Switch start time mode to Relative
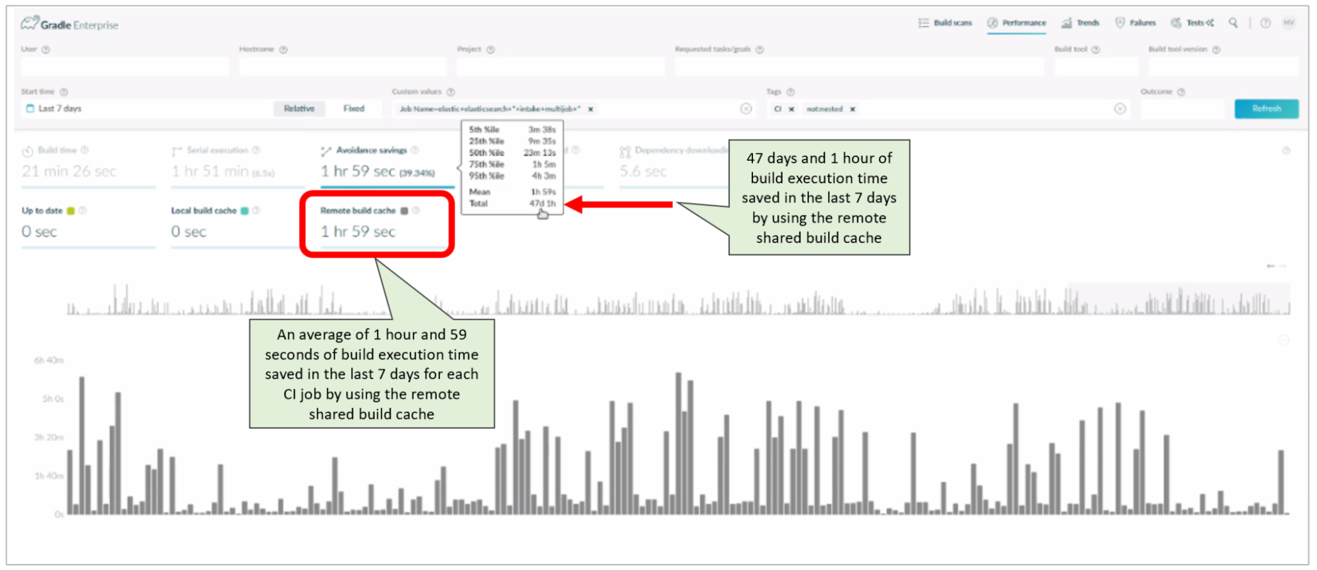Viewport: 1317px width, 570px height. tap(299, 109)
